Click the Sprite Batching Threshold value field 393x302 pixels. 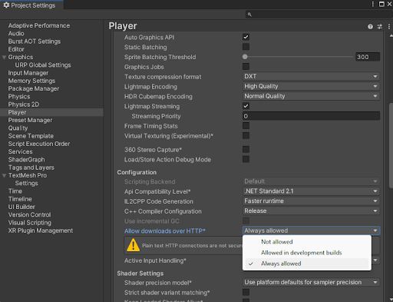click(x=368, y=57)
